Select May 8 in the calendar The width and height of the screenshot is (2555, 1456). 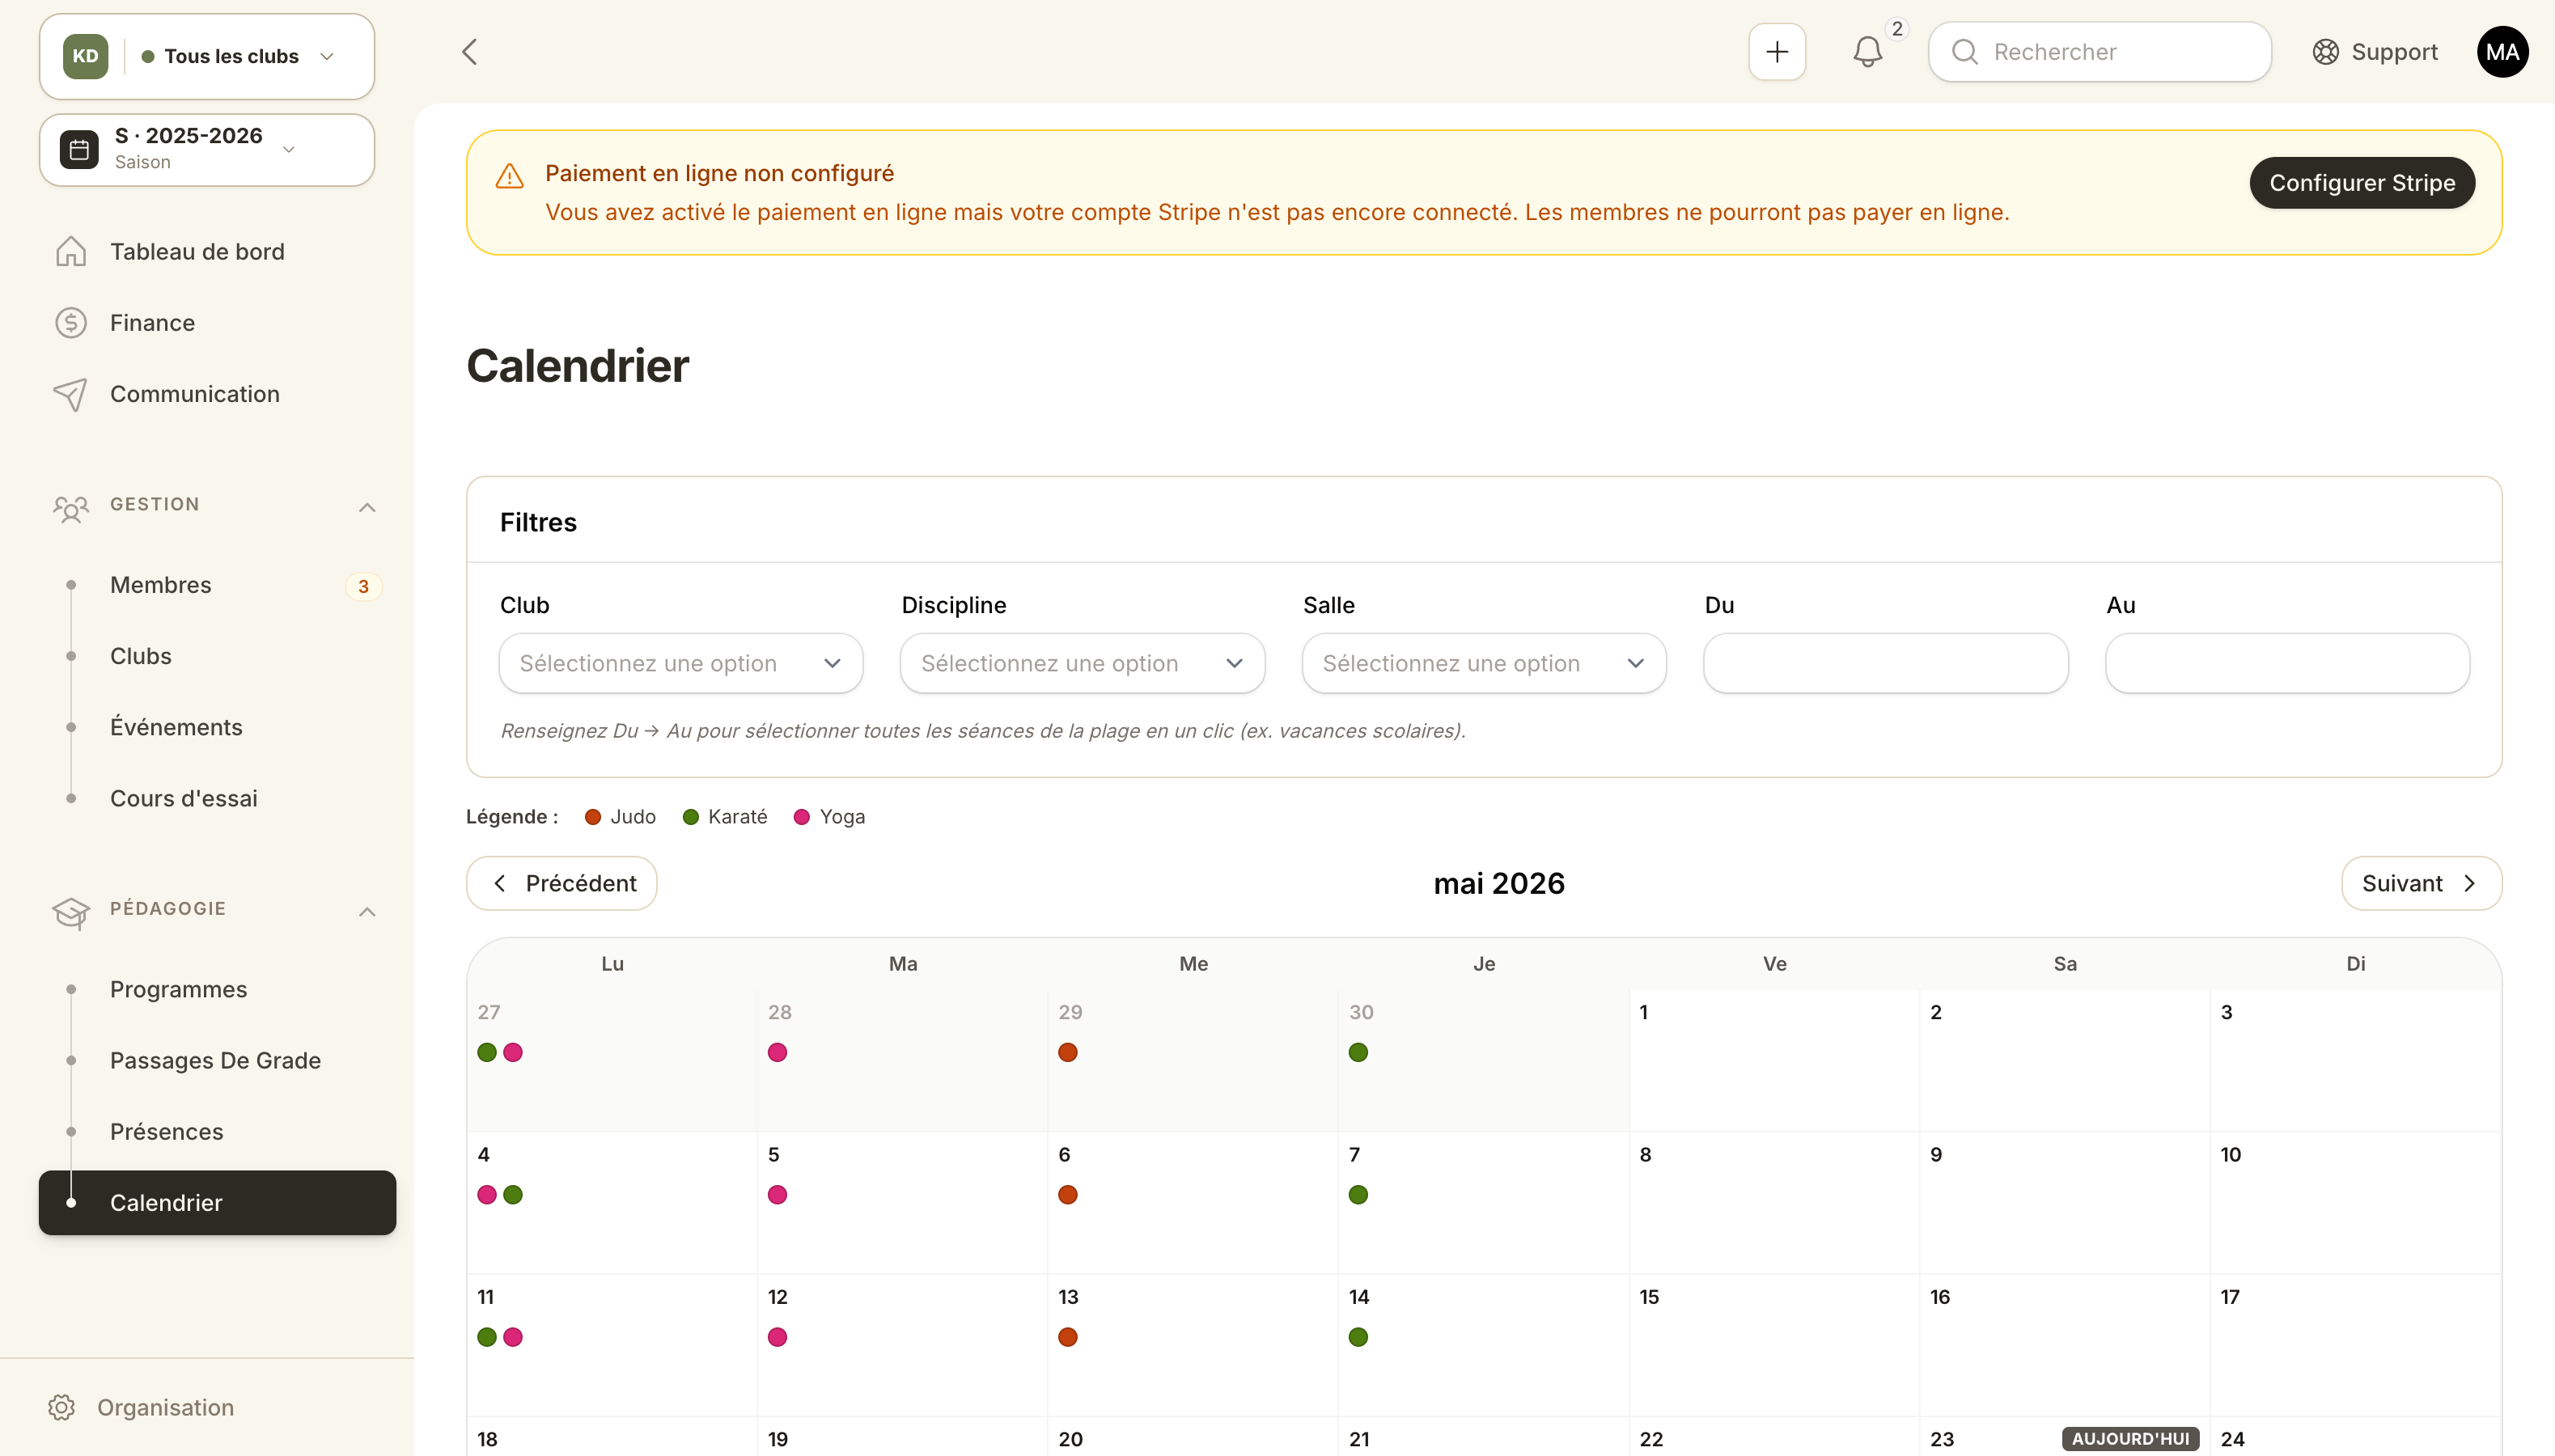pos(1774,1202)
